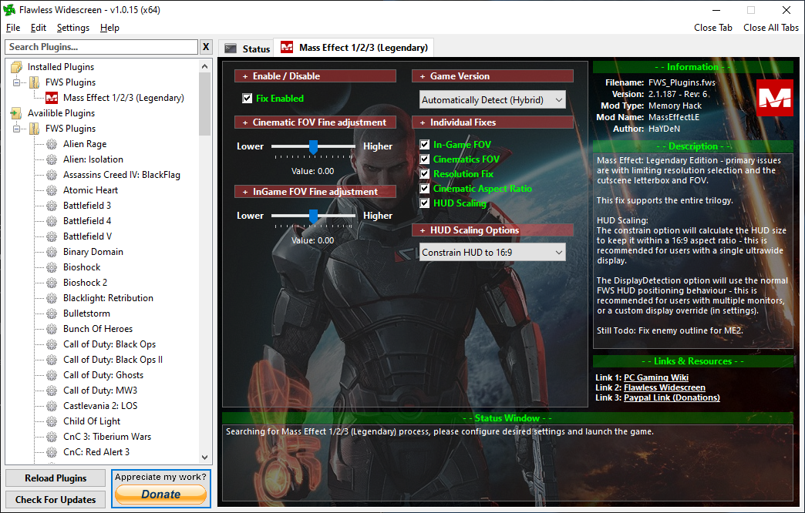The width and height of the screenshot is (805, 513).
Task: Click Close Tab in the top right
Action: (712, 28)
